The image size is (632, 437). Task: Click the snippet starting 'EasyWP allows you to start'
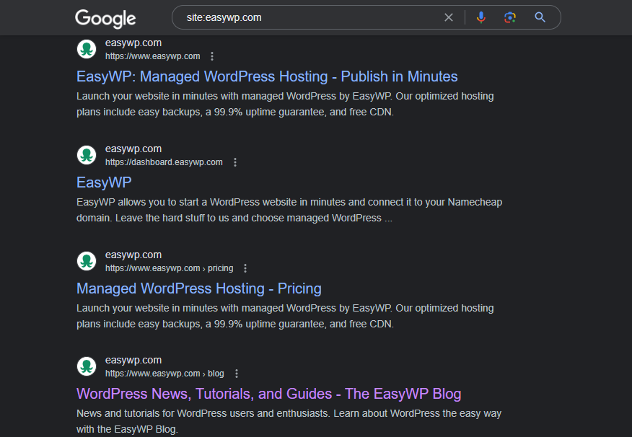tap(289, 210)
